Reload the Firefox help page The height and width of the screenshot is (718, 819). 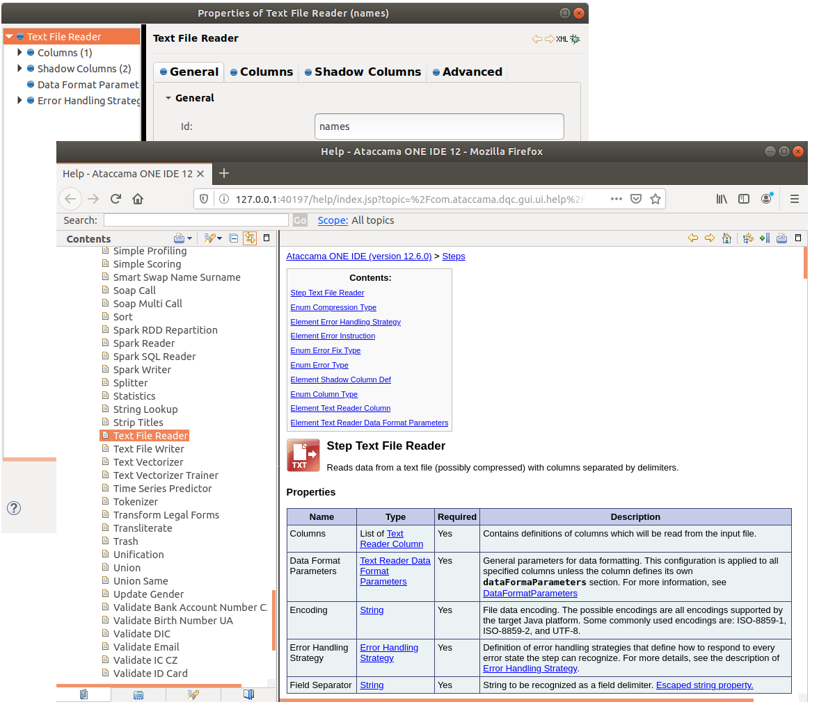pyautogui.click(x=116, y=199)
